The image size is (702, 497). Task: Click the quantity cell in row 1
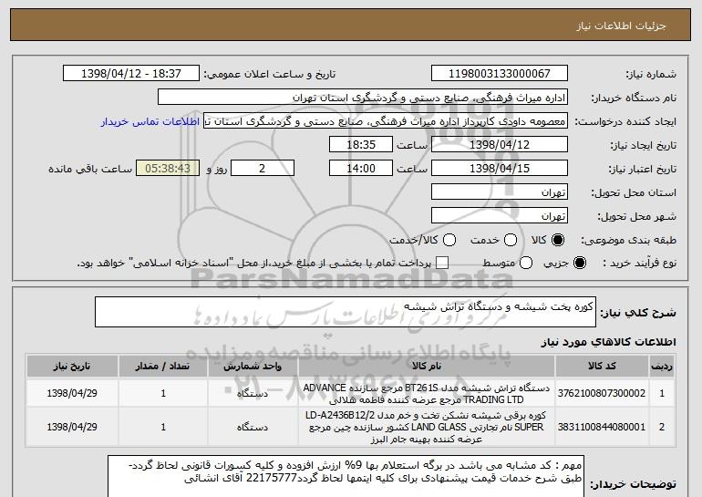[x=163, y=394]
